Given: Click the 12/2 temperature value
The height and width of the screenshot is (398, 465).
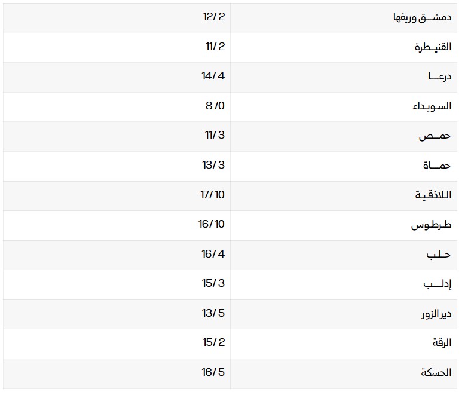Looking at the screenshot, I should pos(214,16).
